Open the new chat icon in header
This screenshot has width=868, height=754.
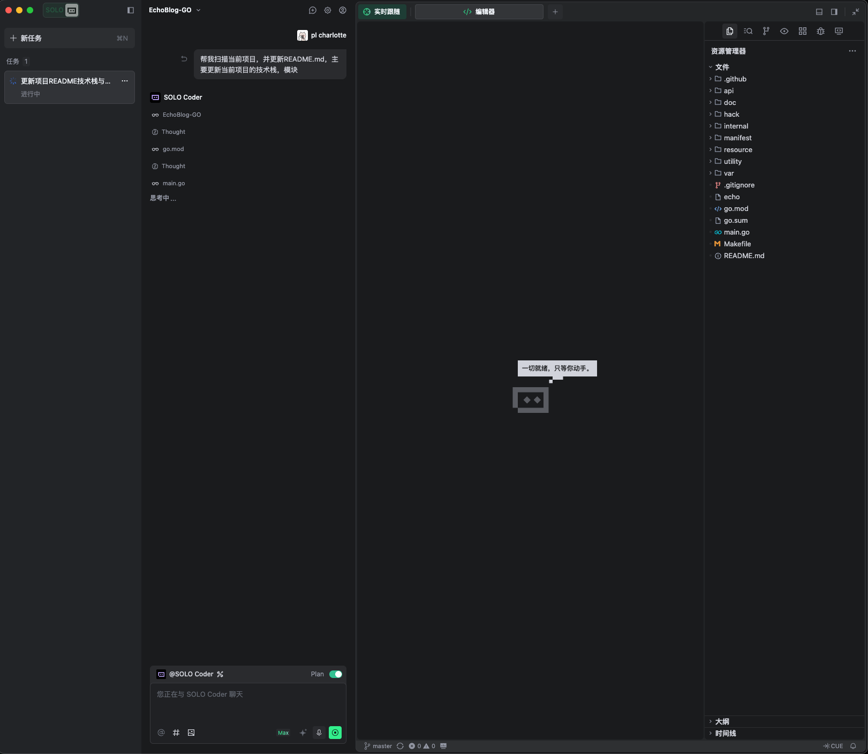click(x=313, y=10)
